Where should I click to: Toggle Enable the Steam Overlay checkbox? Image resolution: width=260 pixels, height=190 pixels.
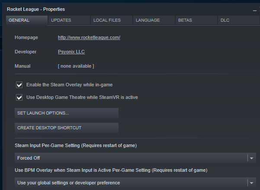(19, 85)
